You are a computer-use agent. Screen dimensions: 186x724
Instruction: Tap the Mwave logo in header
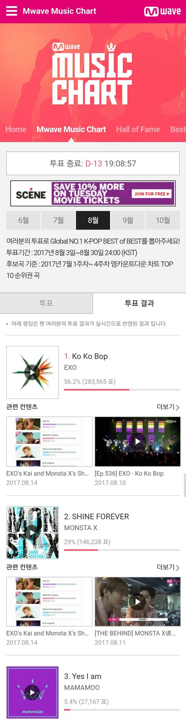[162, 11]
